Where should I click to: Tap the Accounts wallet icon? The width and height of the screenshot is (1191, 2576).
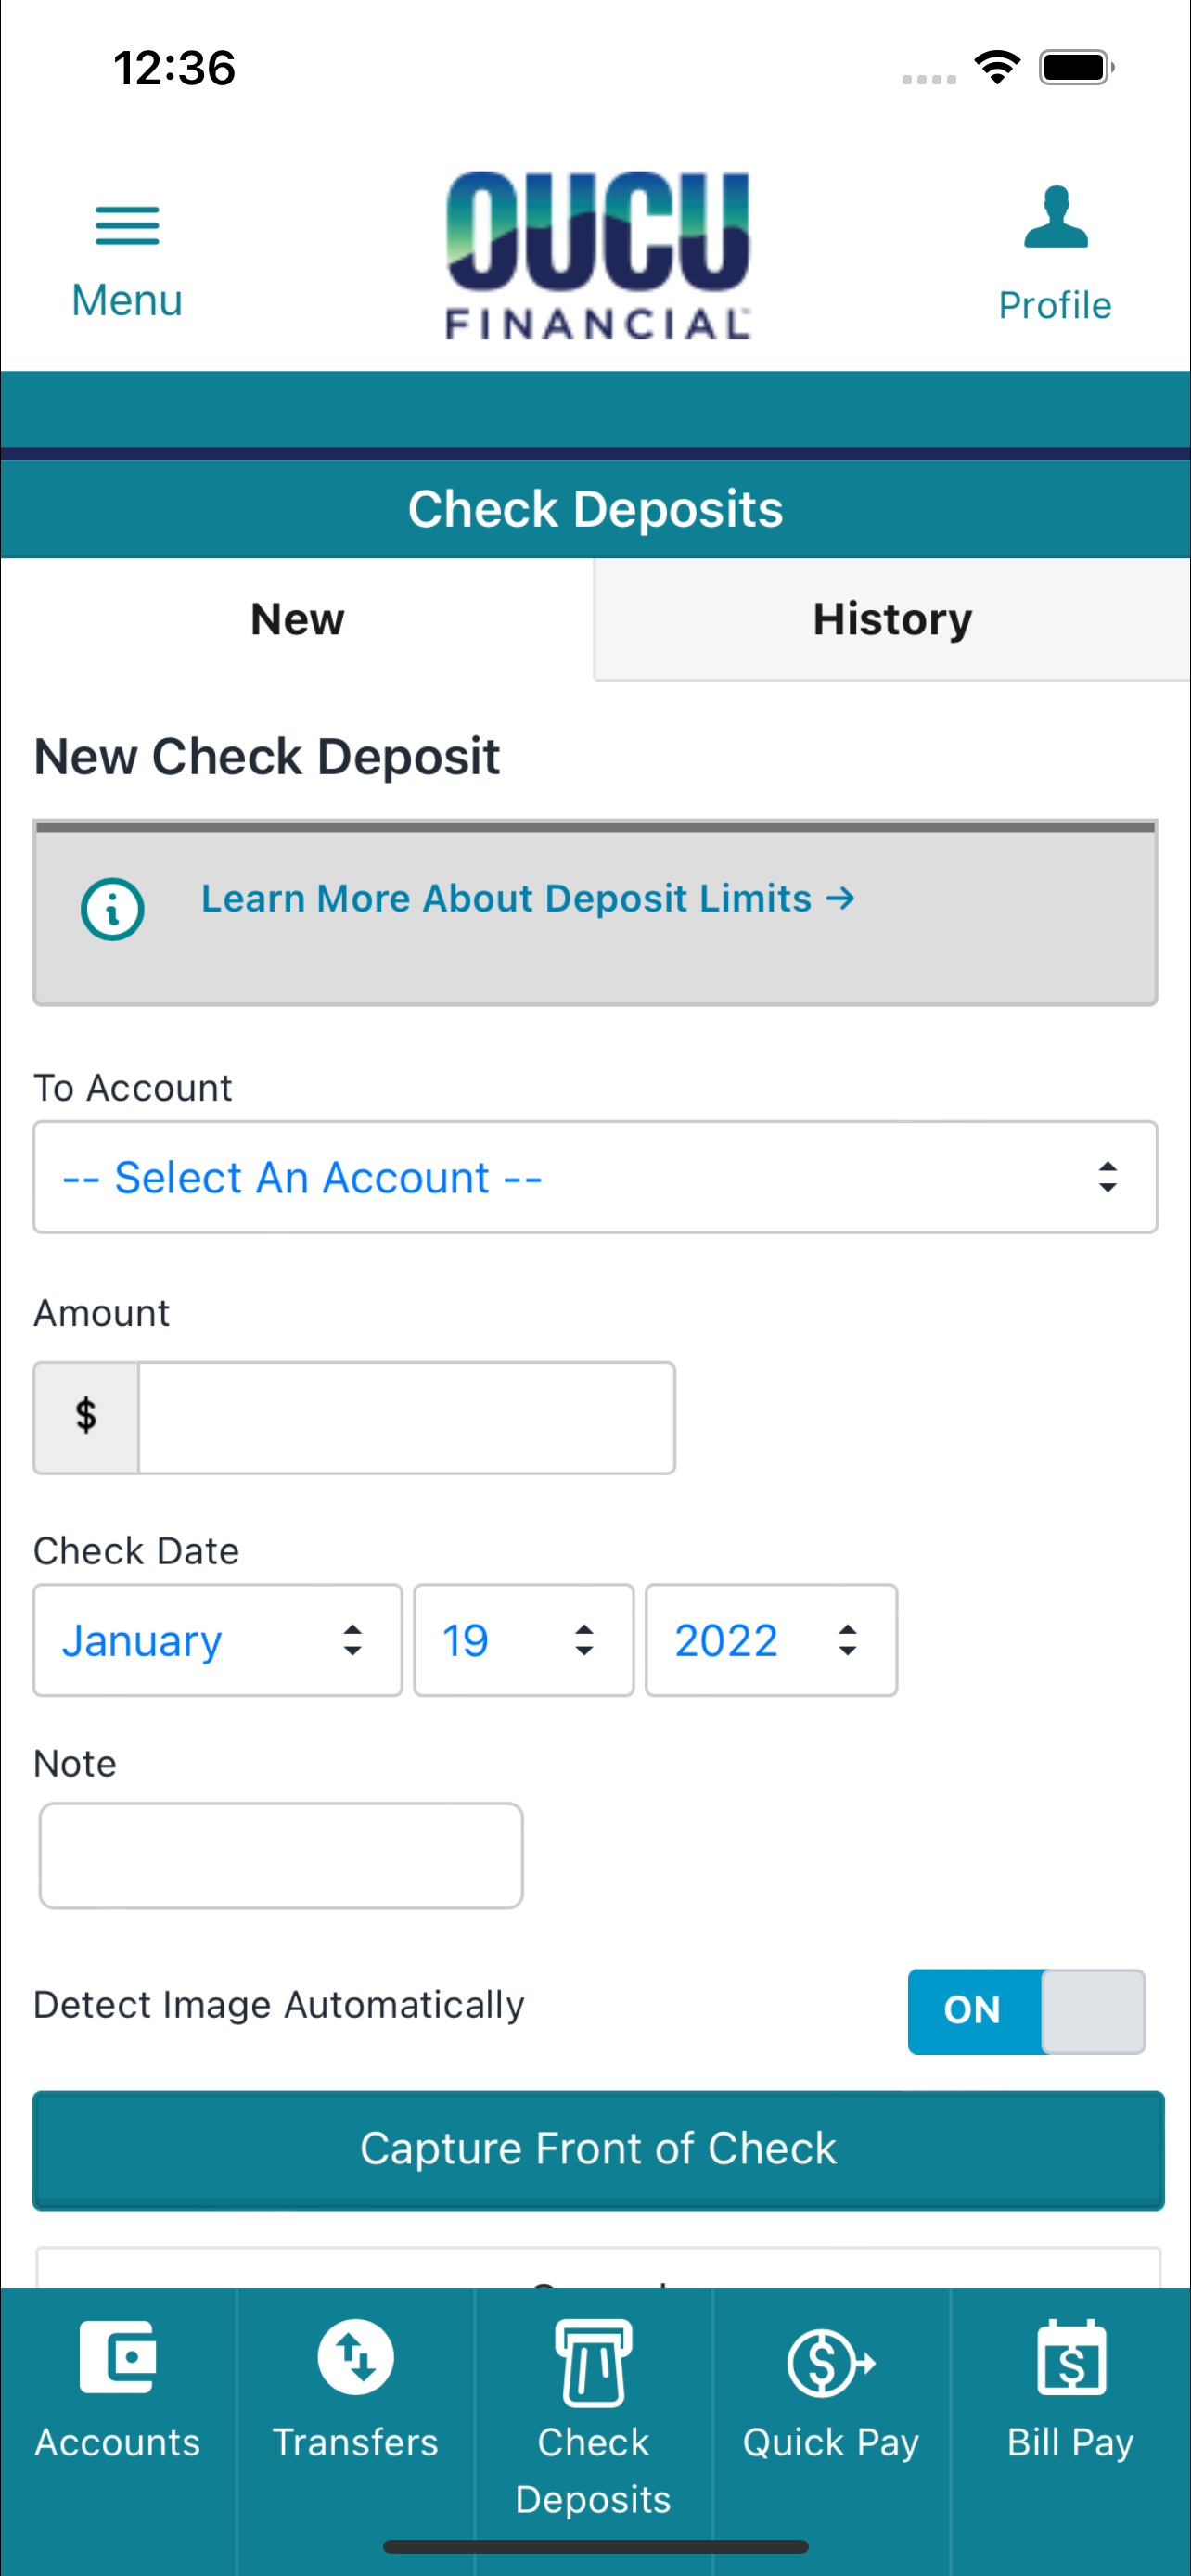click(x=118, y=2357)
